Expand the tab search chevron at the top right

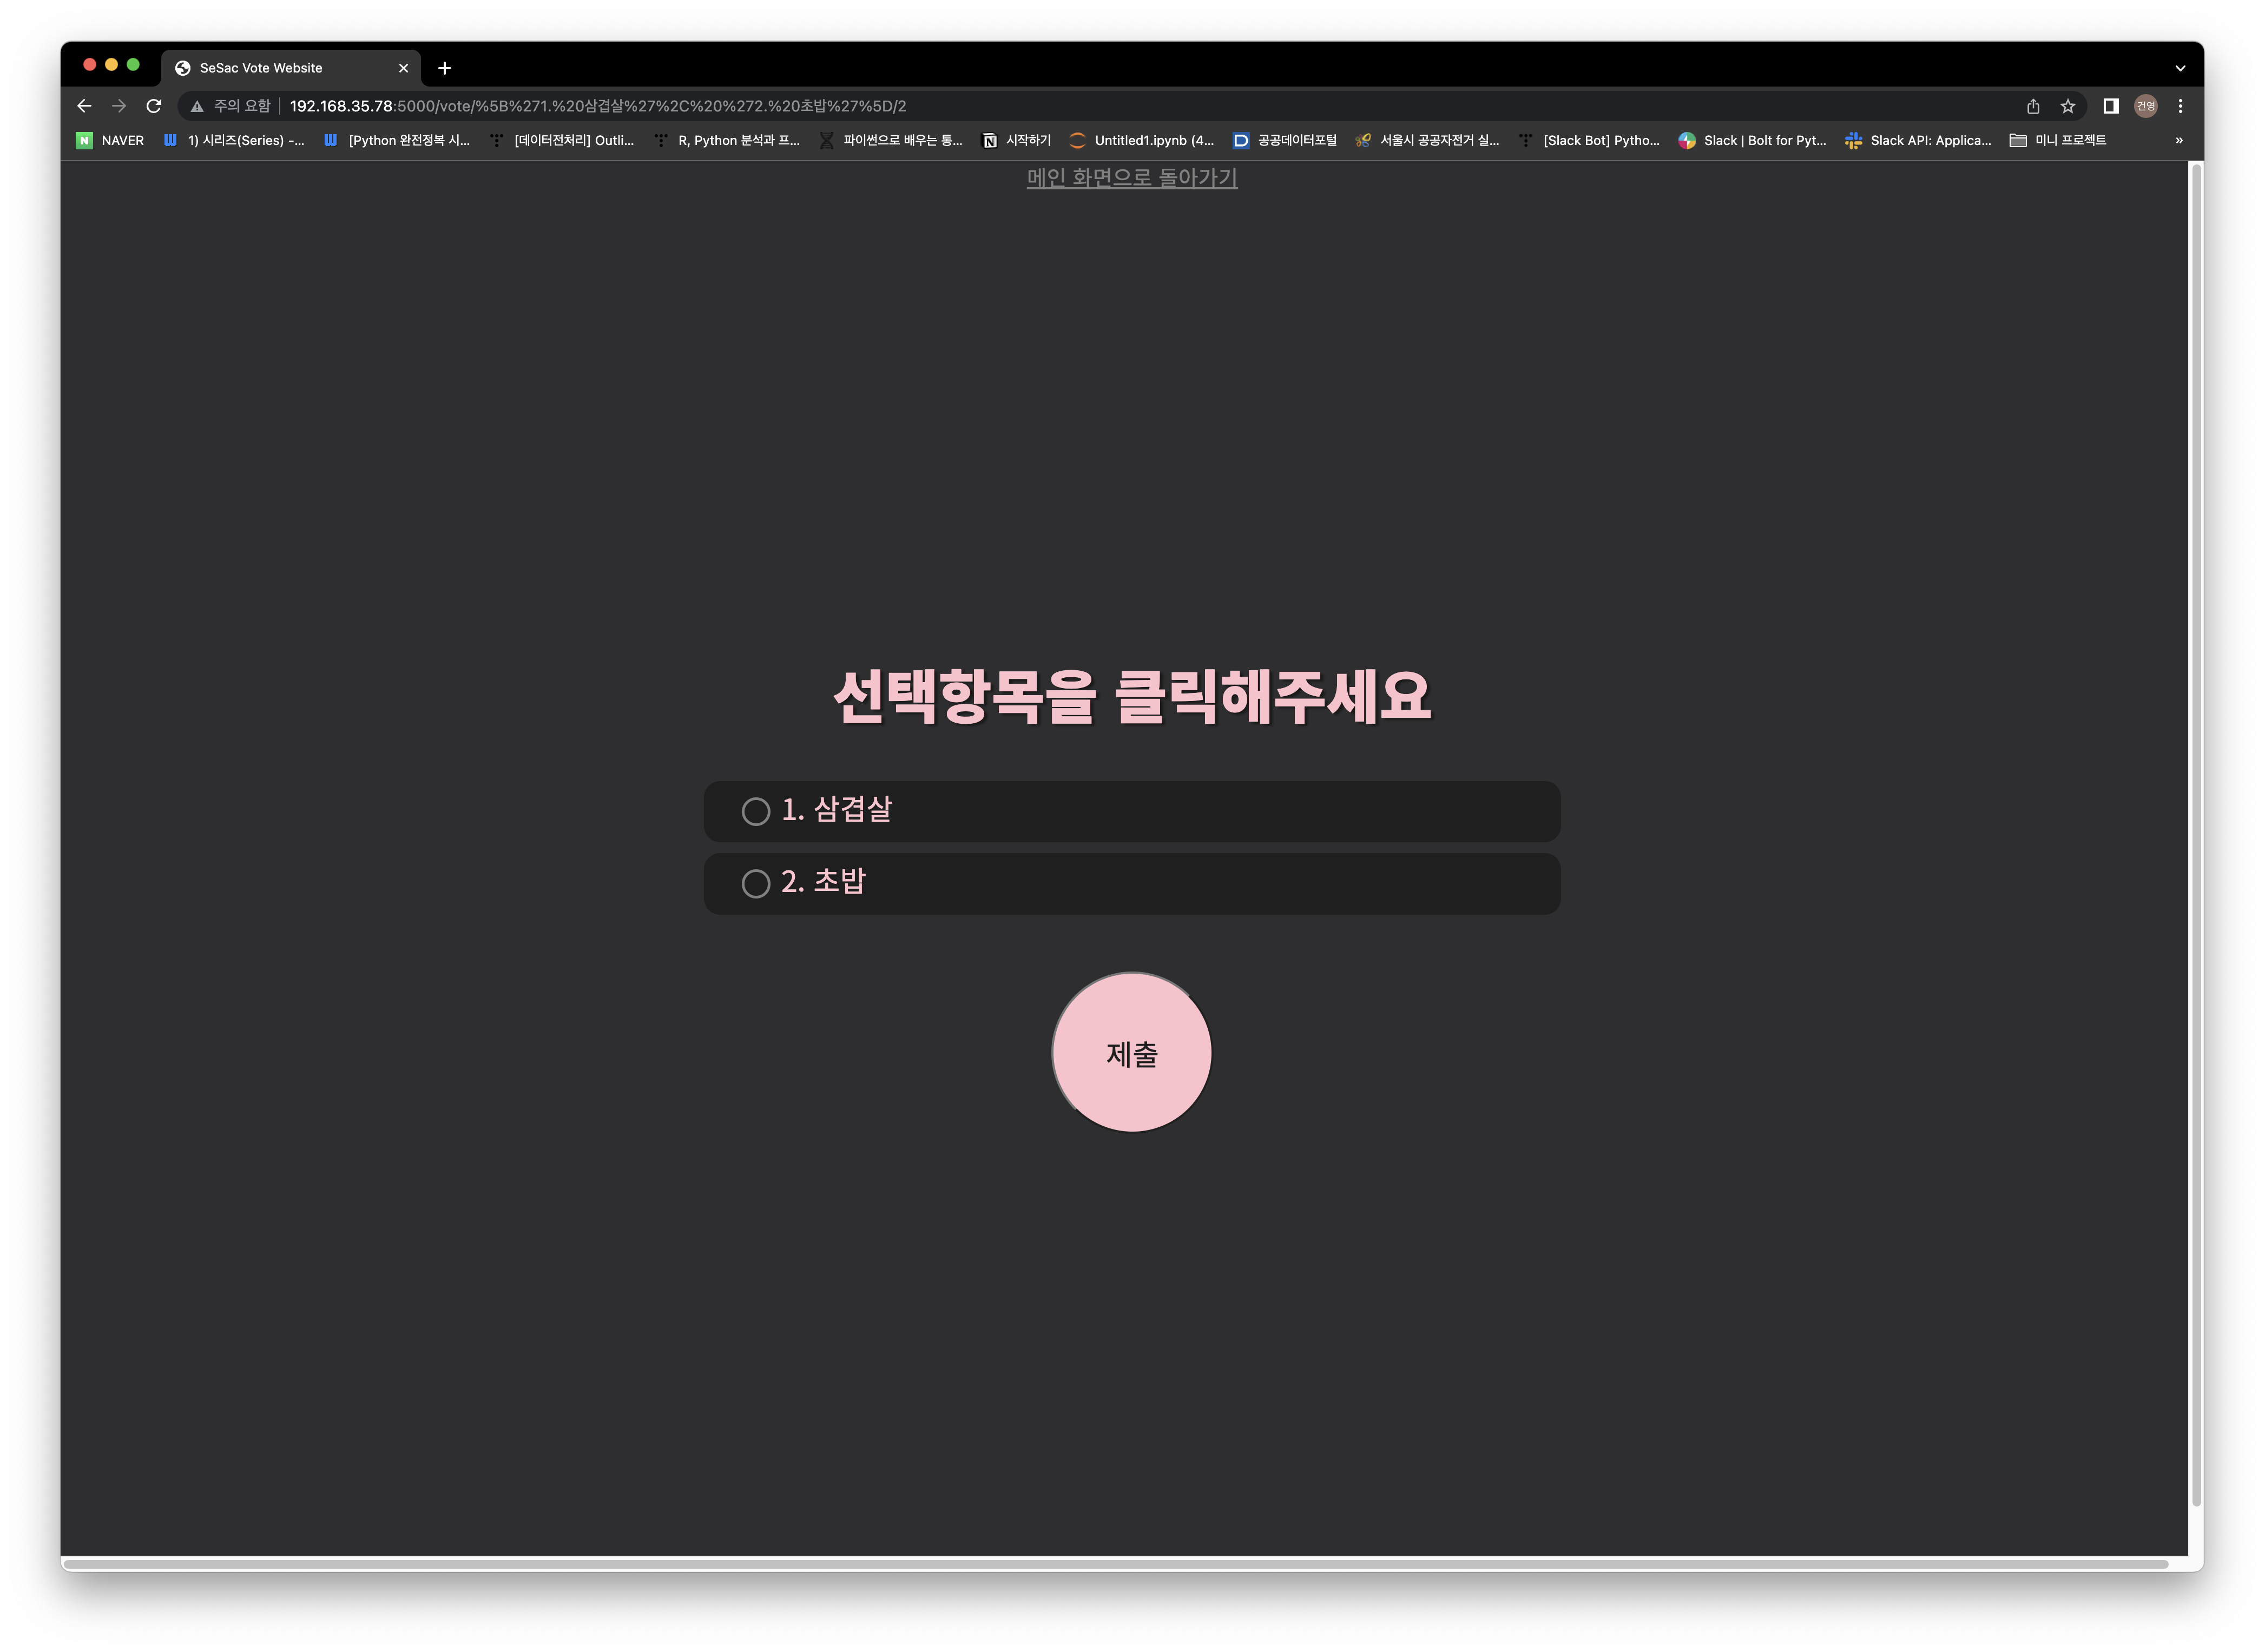[2180, 68]
